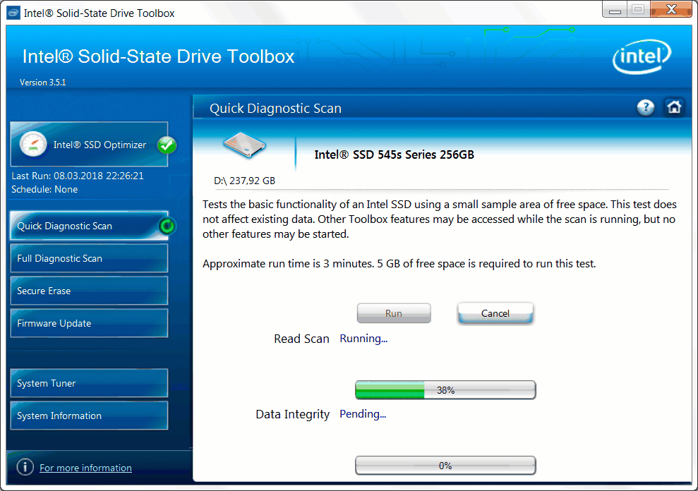Click the Read Scan 38% progress bar
The height and width of the screenshot is (491, 698).
tap(445, 390)
